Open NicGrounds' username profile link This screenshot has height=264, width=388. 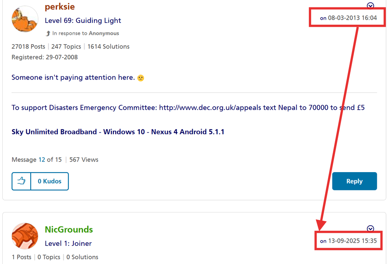[69, 229]
